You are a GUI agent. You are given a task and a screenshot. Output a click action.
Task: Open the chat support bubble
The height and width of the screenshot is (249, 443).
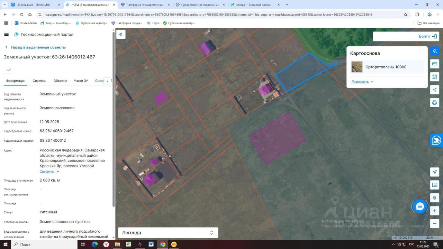point(420,206)
